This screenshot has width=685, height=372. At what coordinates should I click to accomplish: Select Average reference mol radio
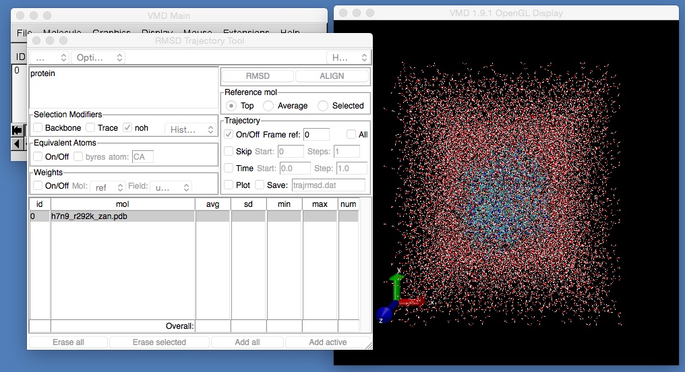coord(268,106)
